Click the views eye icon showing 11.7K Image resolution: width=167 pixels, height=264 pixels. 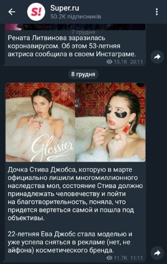click(x=109, y=258)
